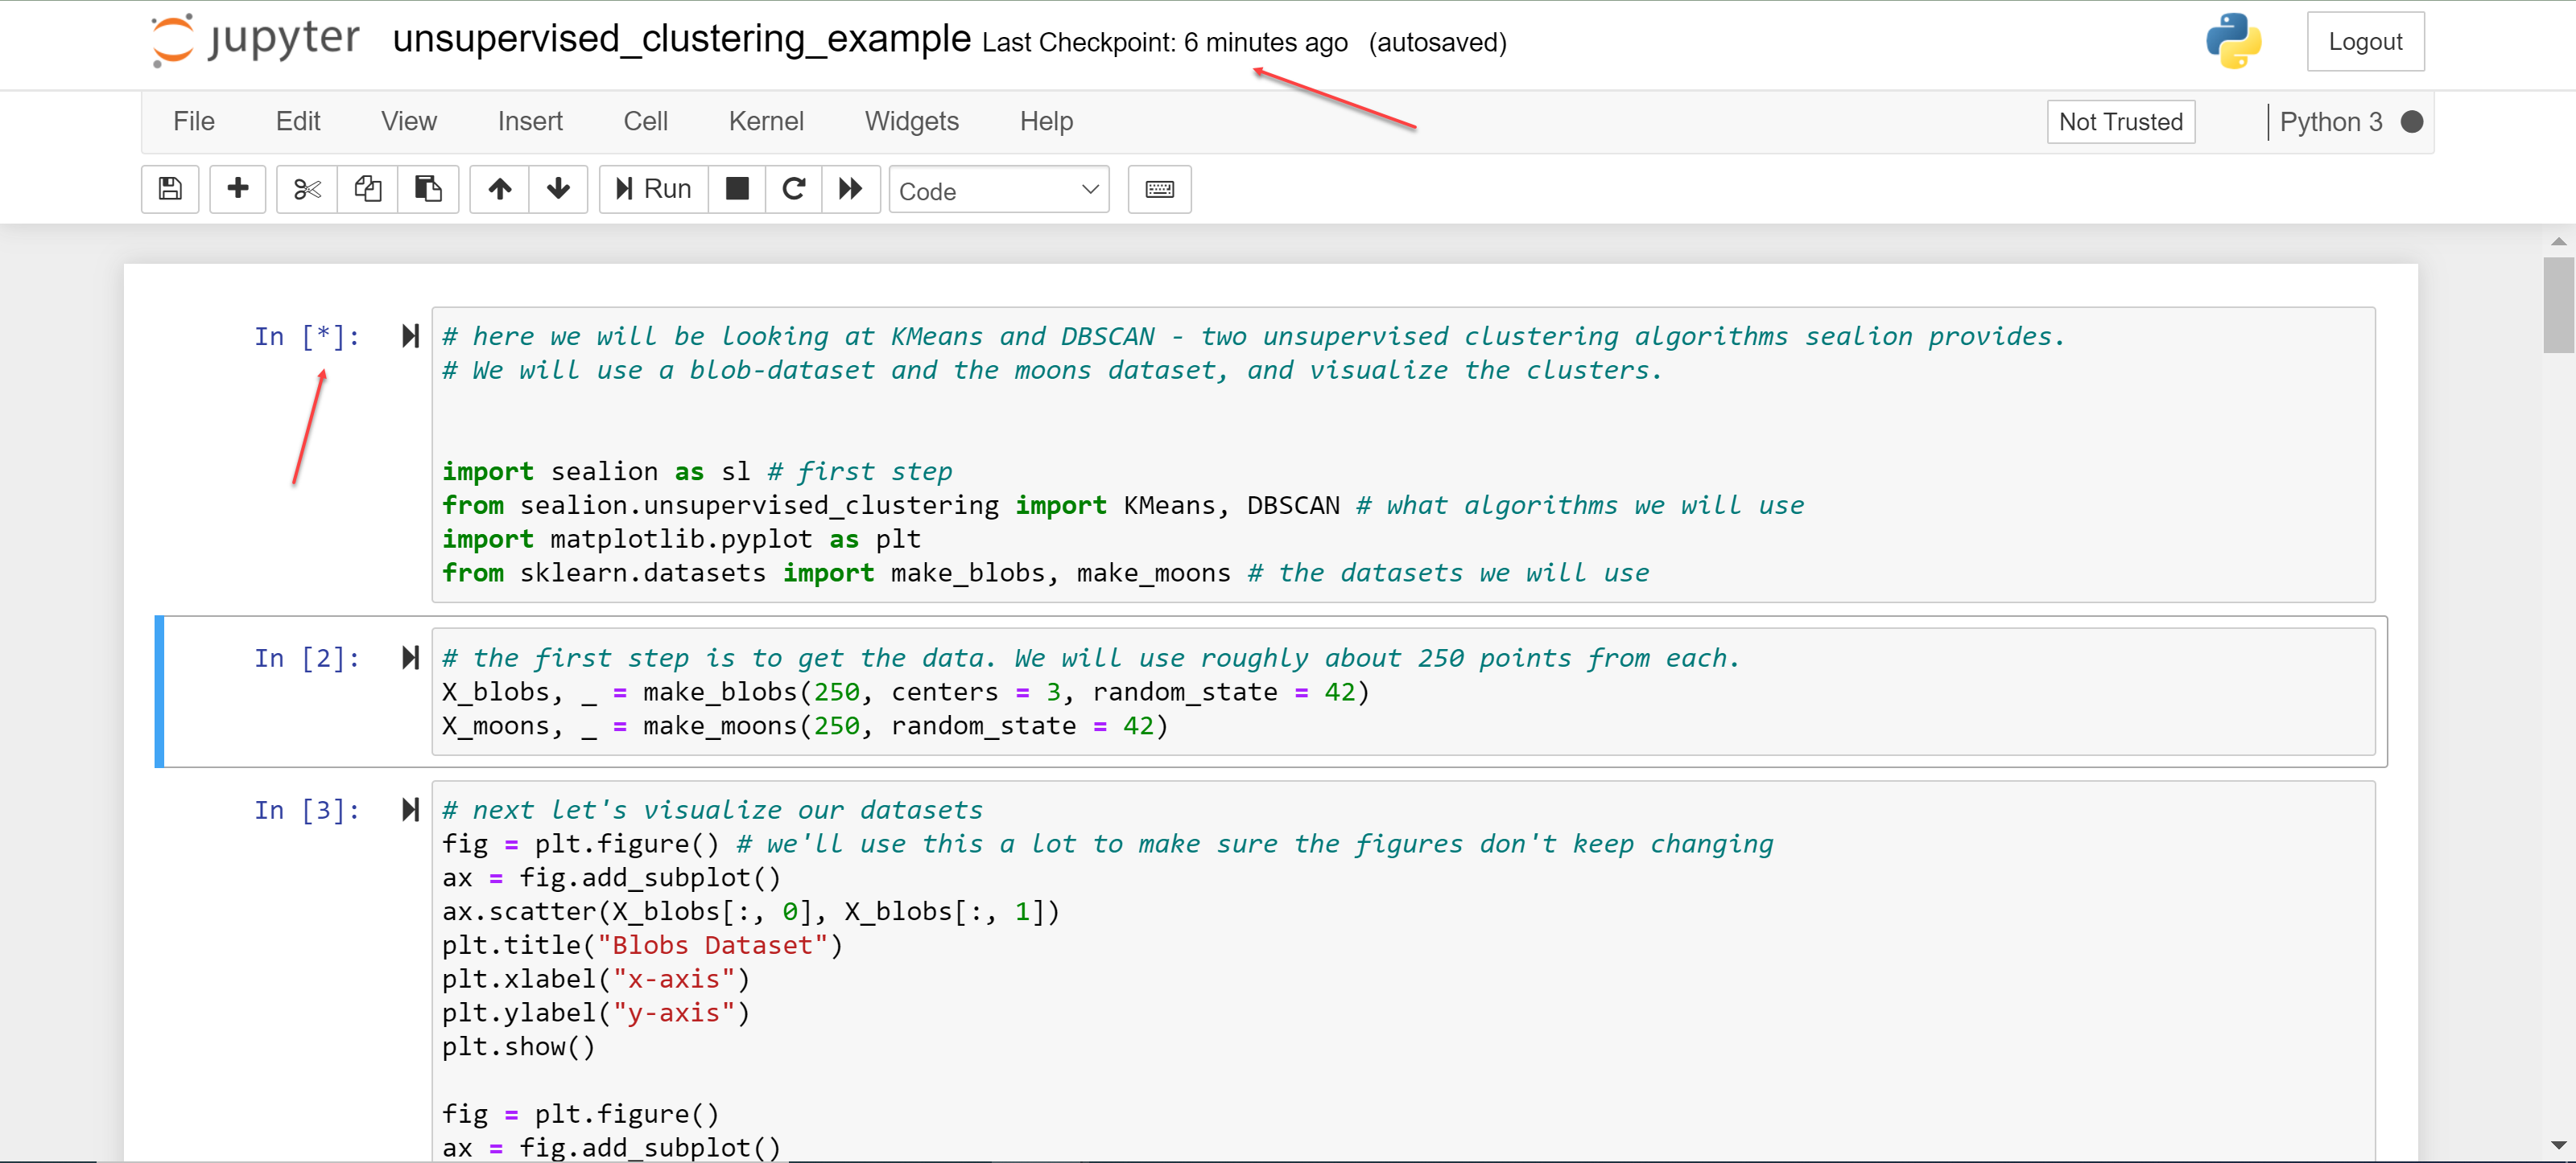The image size is (2576, 1163).
Task: Log out with the Logout button
Action: (2365, 41)
